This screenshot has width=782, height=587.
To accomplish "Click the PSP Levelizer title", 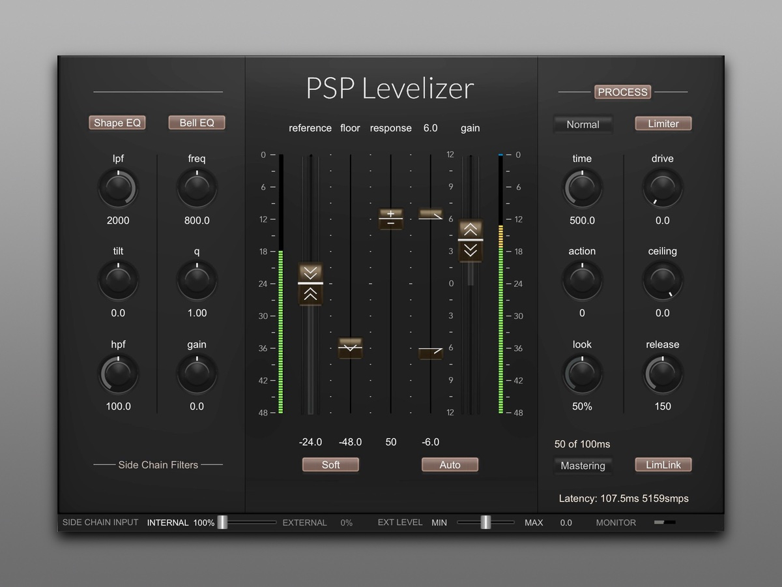I will [390, 89].
